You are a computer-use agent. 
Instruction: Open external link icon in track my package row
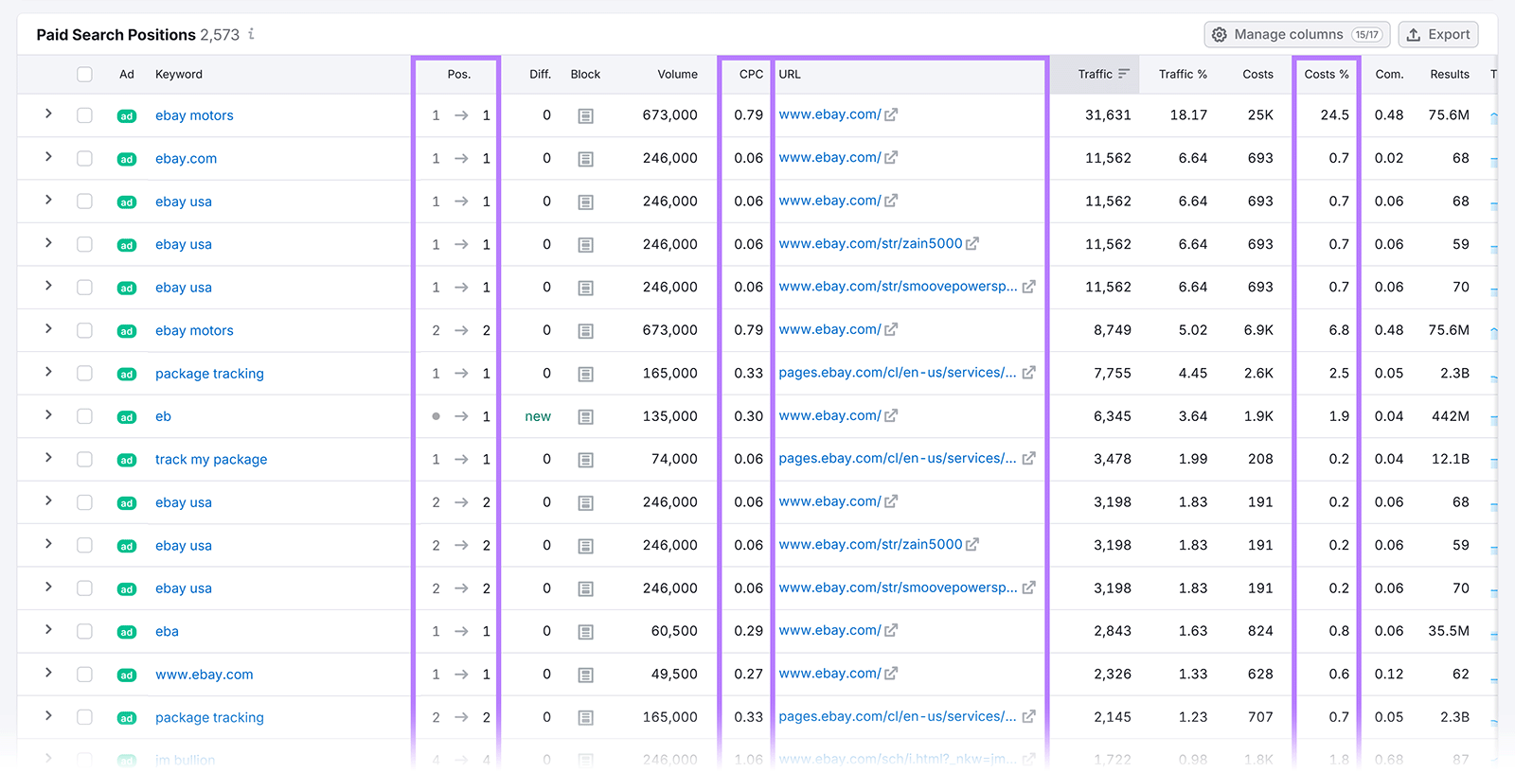point(1028,459)
